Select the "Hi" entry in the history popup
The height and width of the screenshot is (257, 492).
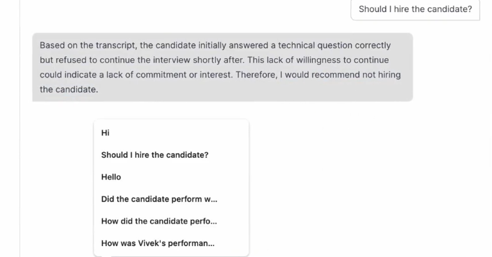pyautogui.click(x=106, y=133)
